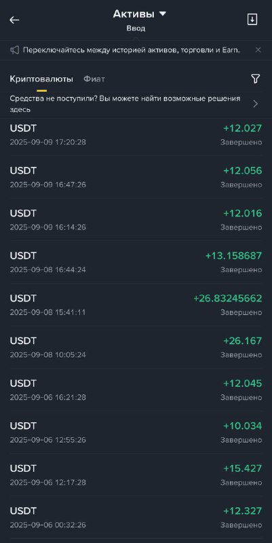Open the 'Средства не поступили?' help link
Image resolution: width=272 pixels, height=543 pixels.
(125, 104)
